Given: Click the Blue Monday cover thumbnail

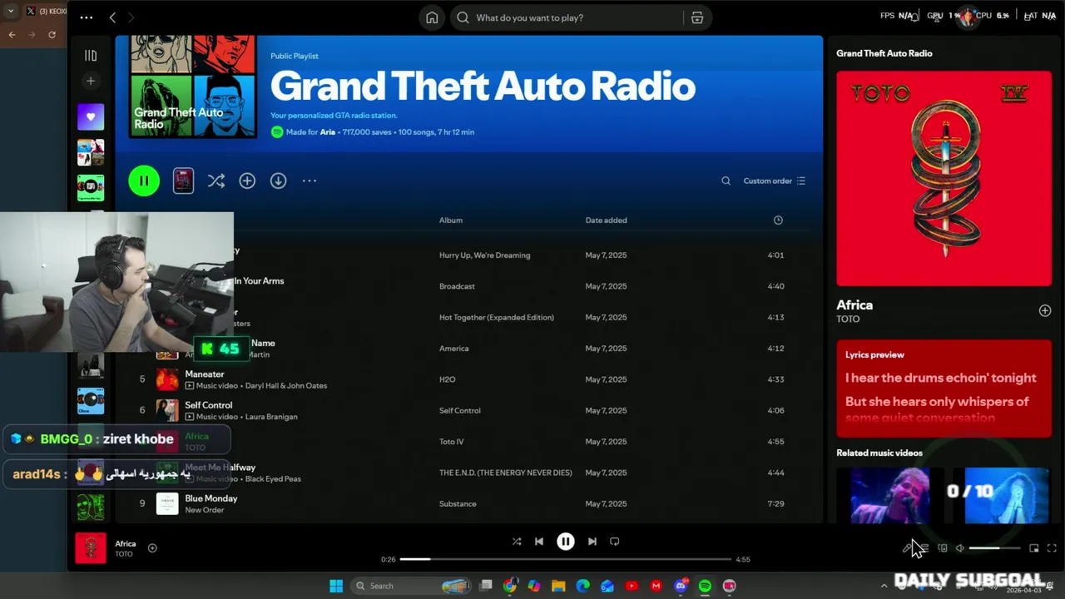Looking at the screenshot, I should pos(167,503).
